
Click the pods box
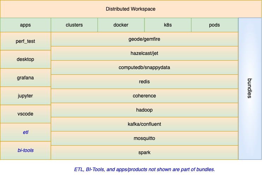(215, 25)
